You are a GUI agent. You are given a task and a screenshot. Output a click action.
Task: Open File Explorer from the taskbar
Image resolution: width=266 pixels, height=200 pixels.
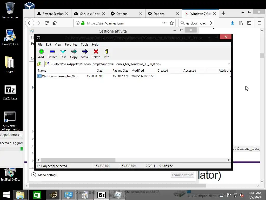pyautogui.click(x=20, y=195)
